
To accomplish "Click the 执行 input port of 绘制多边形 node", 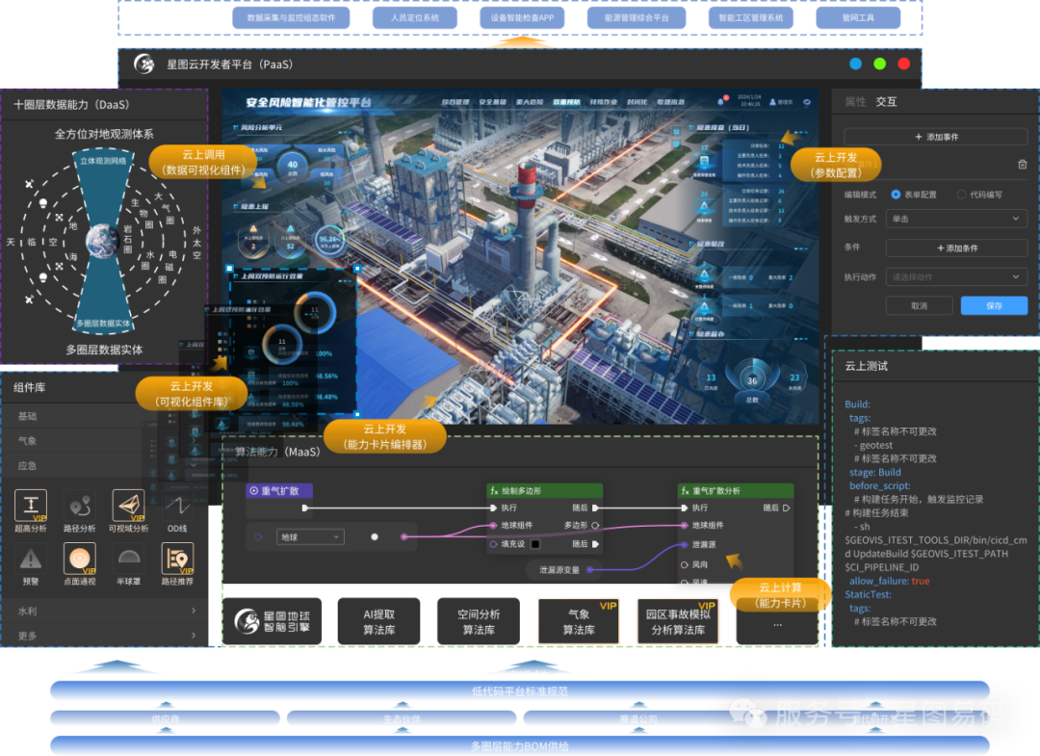I will pos(493,508).
